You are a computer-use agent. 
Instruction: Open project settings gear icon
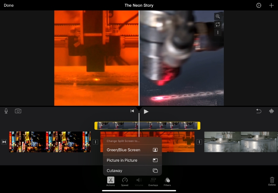click(259, 5)
